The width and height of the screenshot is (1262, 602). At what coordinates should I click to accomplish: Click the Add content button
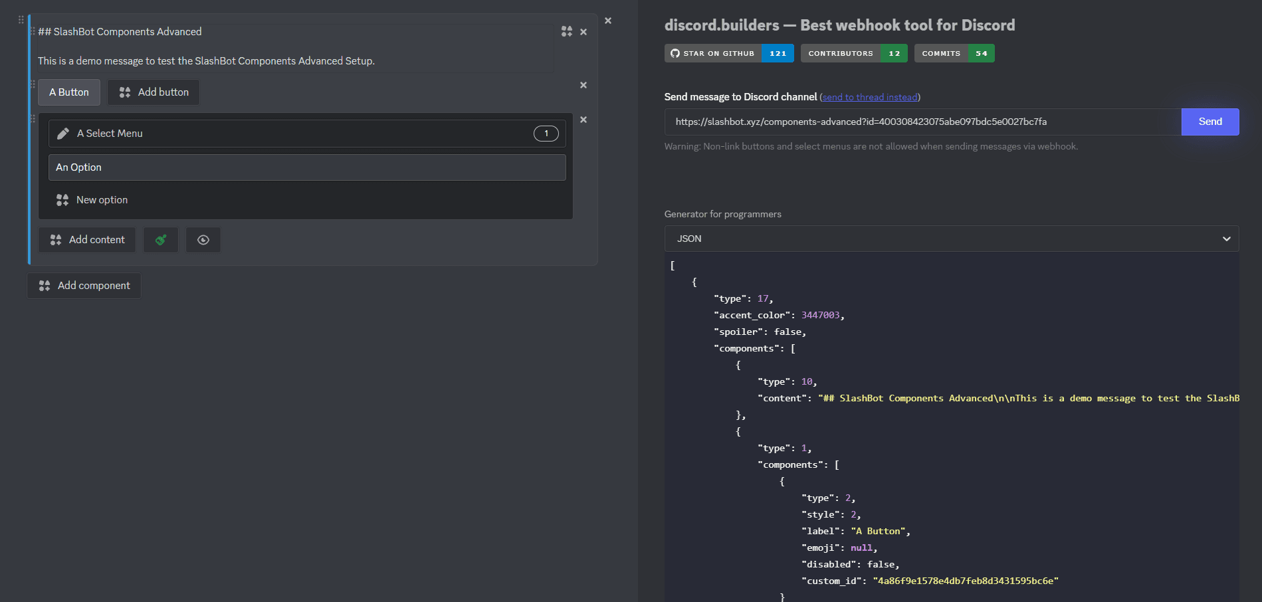click(x=87, y=239)
